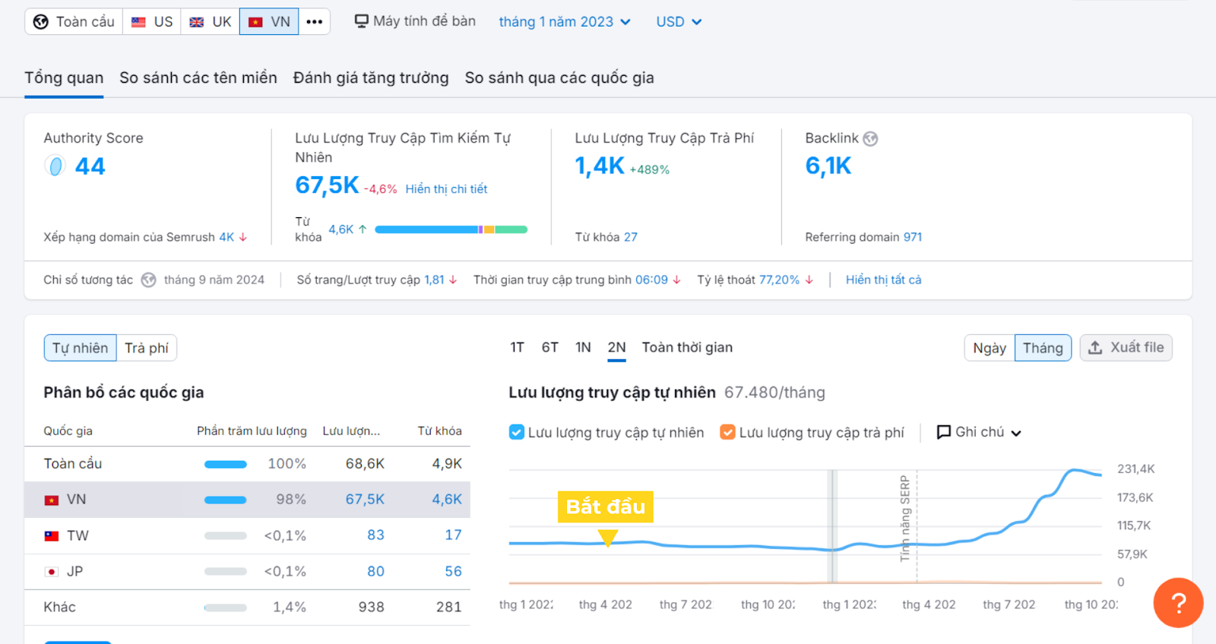Open the tháng 1 năm 2023 date dropdown
The height and width of the screenshot is (644, 1216).
(x=565, y=22)
